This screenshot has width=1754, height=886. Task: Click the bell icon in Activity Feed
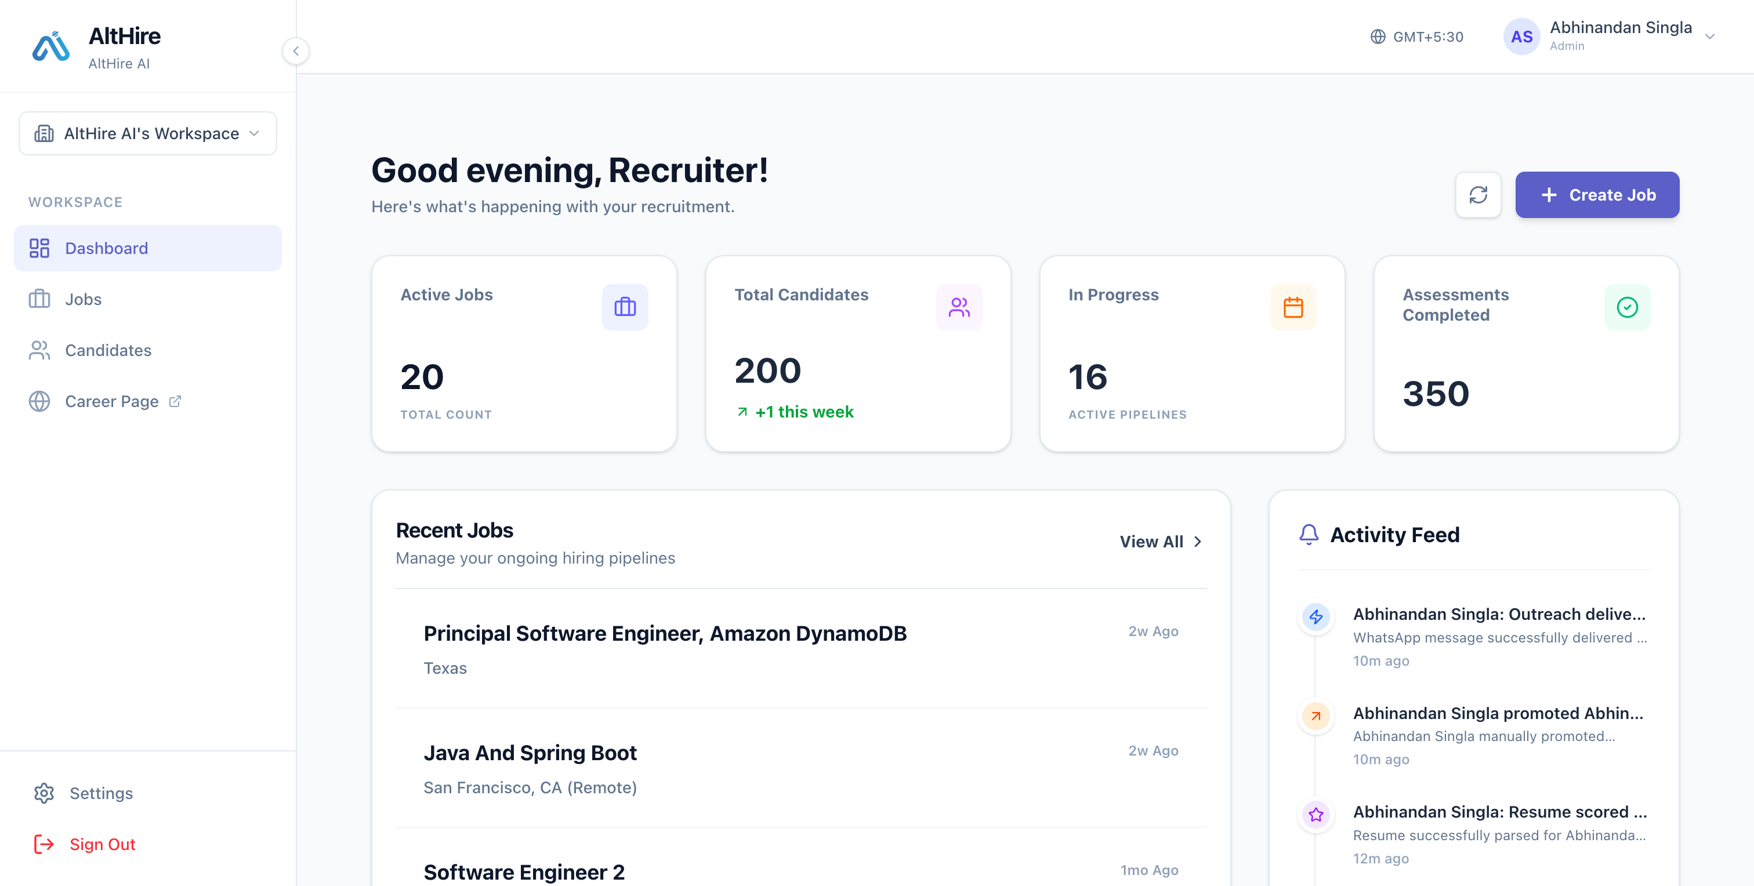coord(1309,534)
